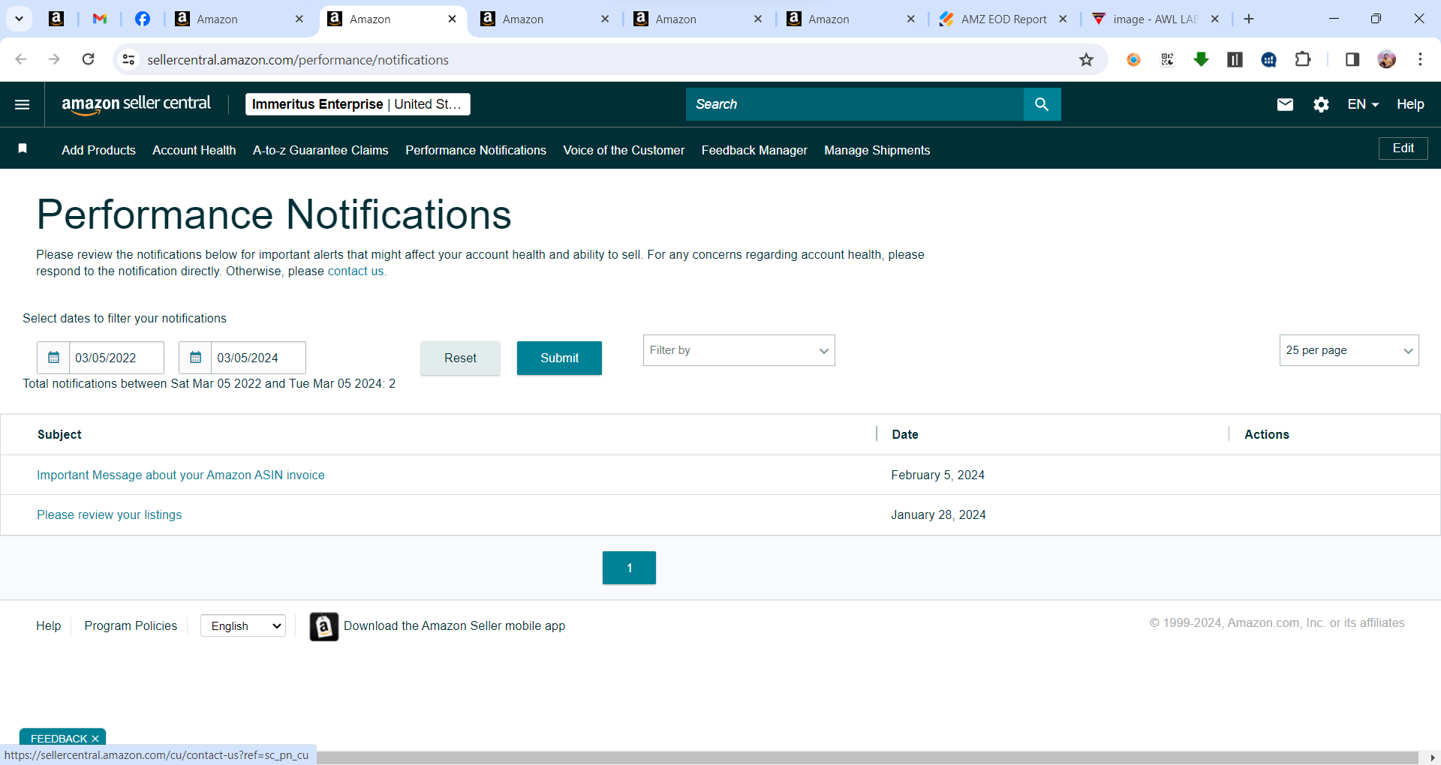Open Important Message about your Amazon ASIN invoice
The width and height of the screenshot is (1441, 765).
[x=181, y=475]
